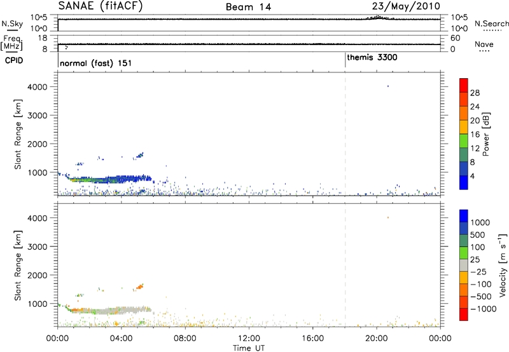Click the 1000 label on Velocity colorbar

tap(480, 222)
